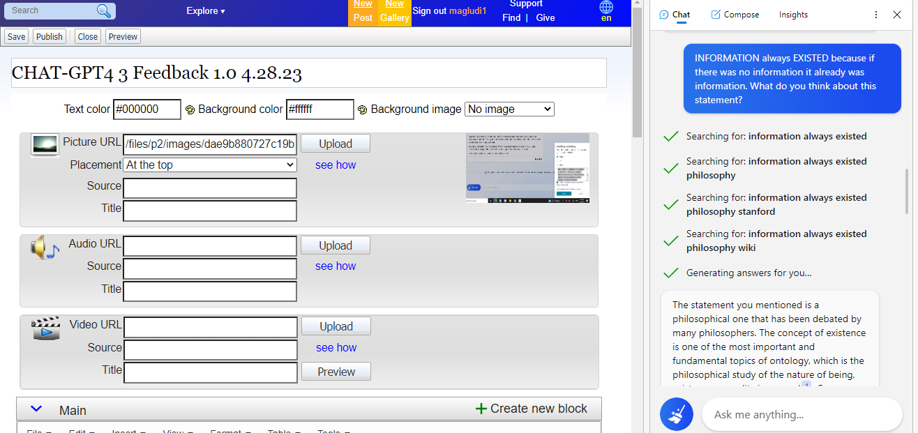Click the picture monitor icon
Viewport: 918px width, 433px height.
45,144
